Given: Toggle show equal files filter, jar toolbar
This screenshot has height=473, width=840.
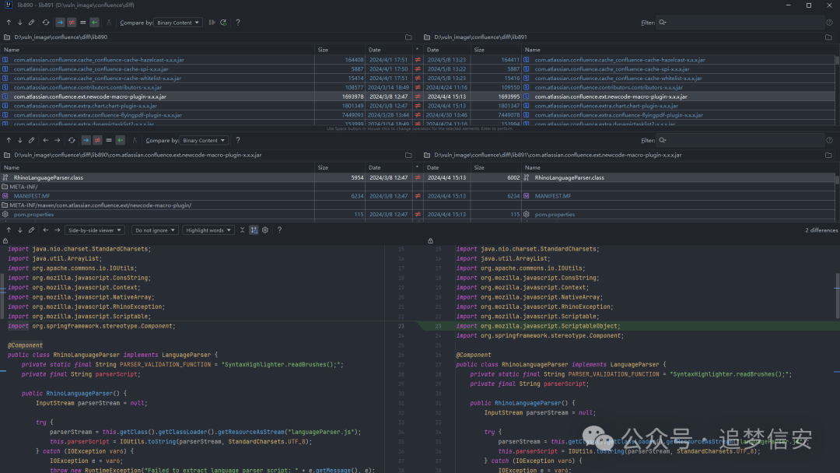Looking at the screenshot, I should point(109,140).
